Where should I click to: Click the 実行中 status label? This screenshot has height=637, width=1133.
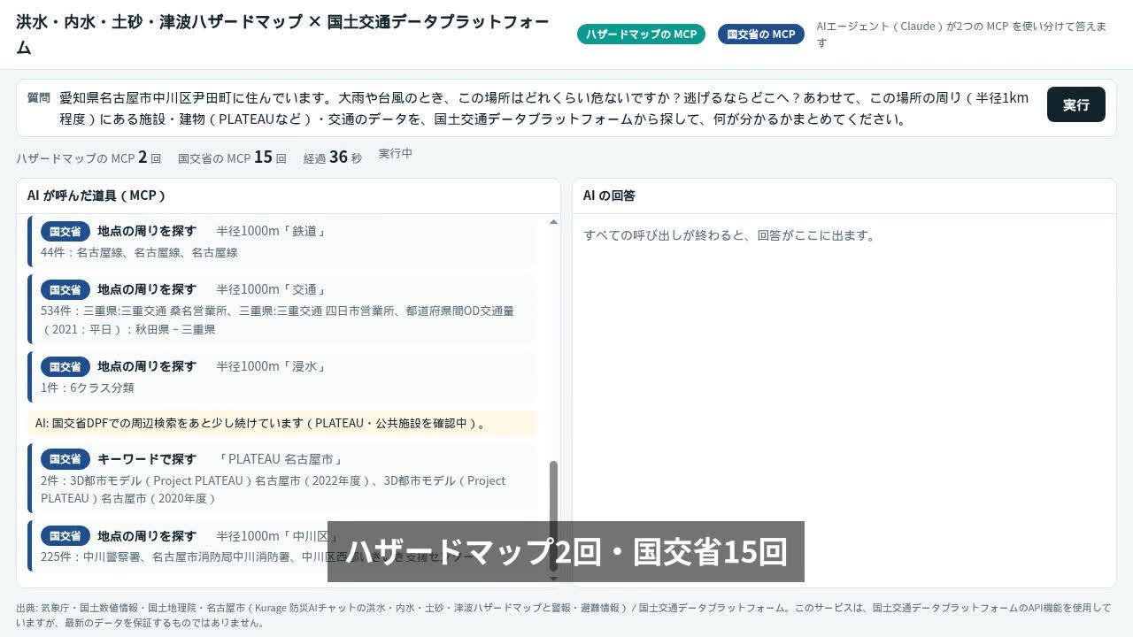396,153
